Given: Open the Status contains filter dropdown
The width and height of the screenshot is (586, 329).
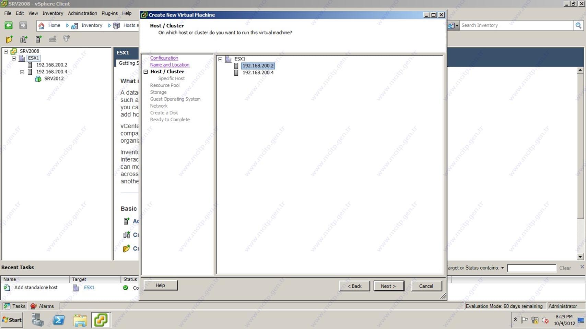Looking at the screenshot, I should pyautogui.click(x=503, y=268).
